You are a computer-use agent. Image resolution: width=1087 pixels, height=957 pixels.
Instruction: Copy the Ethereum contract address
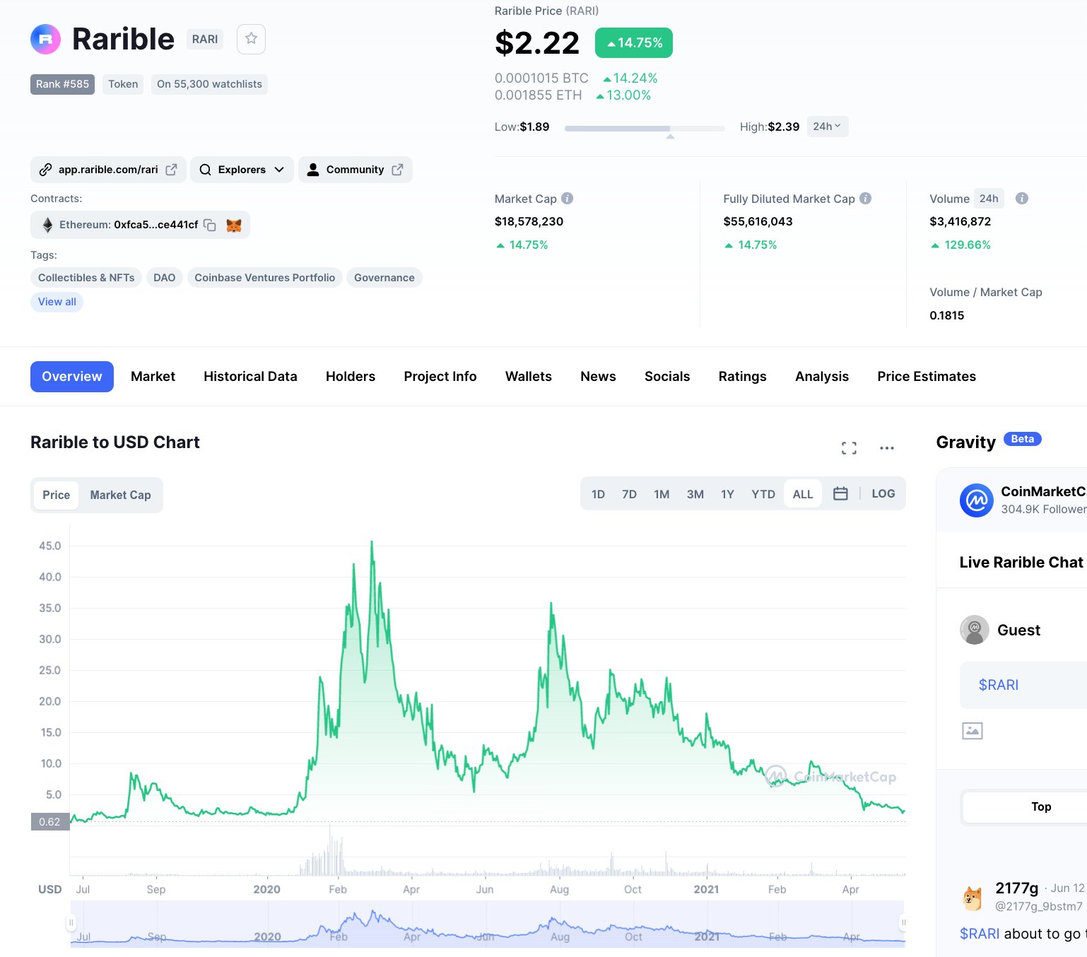[210, 225]
